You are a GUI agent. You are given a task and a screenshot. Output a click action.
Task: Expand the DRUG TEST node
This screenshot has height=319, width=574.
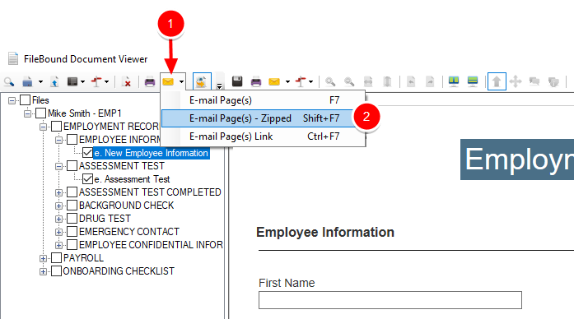pyautogui.click(x=58, y=219)
